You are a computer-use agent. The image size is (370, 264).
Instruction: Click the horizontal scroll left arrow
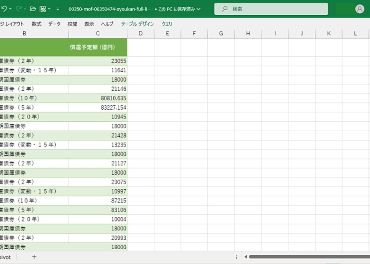(245, 257)
